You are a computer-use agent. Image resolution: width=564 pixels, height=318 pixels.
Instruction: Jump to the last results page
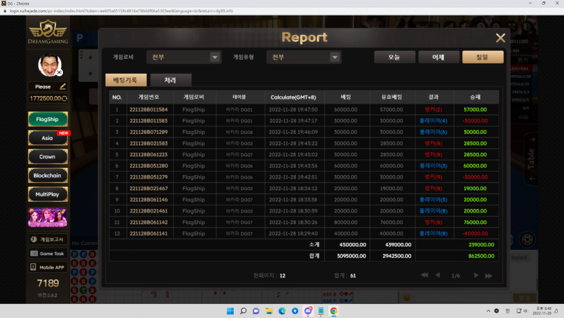tap(488, 275)
